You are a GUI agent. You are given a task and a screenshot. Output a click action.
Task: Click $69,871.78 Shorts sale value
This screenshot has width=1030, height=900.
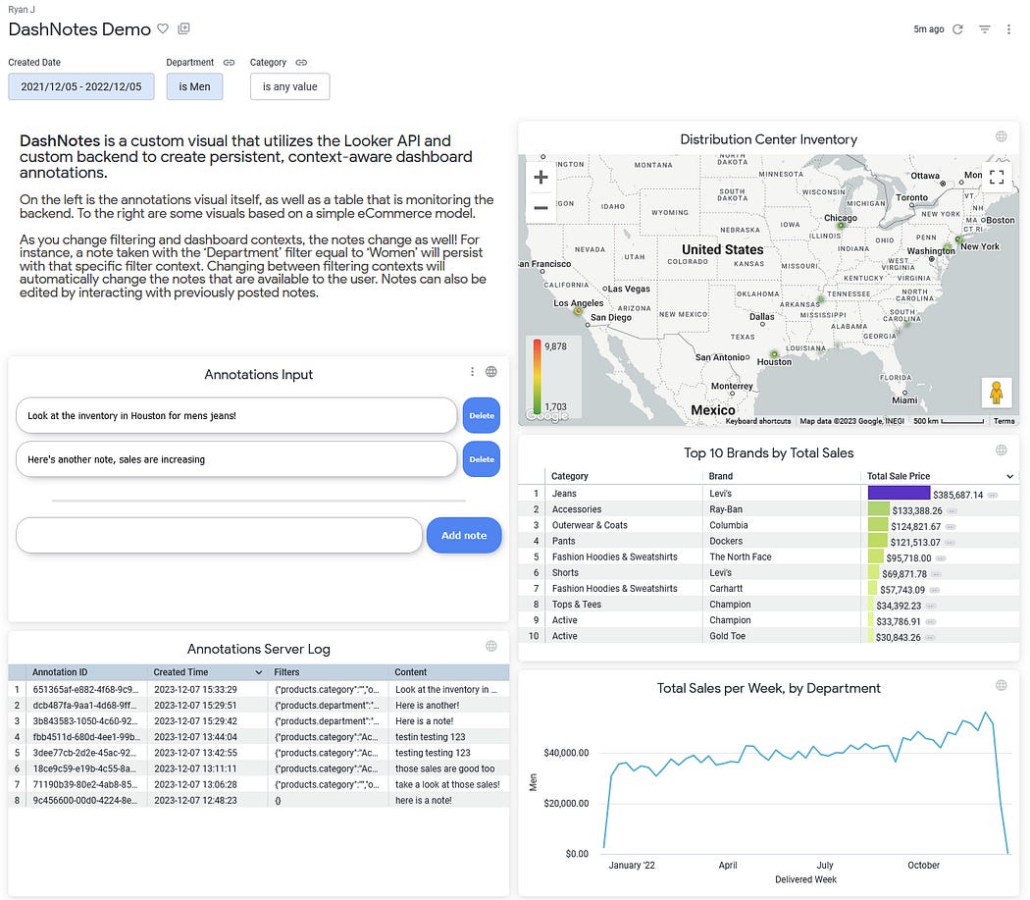tap(903, 574)
